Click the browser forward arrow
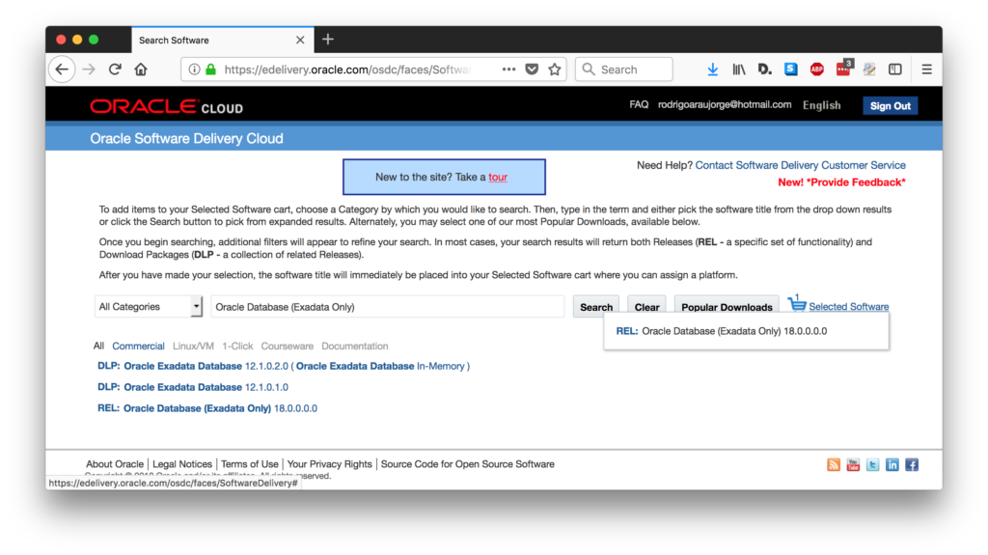988x555 pixels. pos(89,69)
